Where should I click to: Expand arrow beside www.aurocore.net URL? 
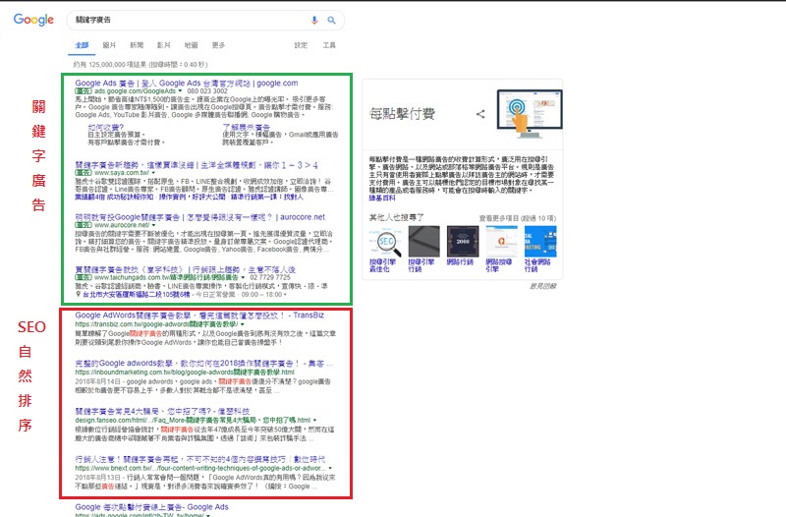pos(153,225)
